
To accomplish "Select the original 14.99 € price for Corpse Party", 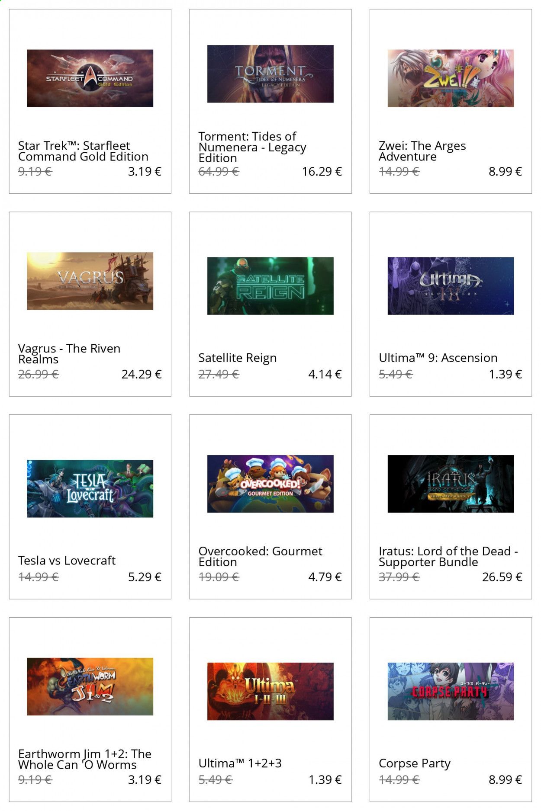I will pos(399,780).
